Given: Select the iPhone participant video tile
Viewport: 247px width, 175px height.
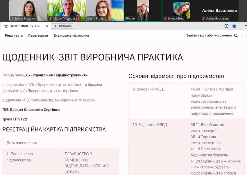Looking at the screenshot, I should [x=143, y=10].
